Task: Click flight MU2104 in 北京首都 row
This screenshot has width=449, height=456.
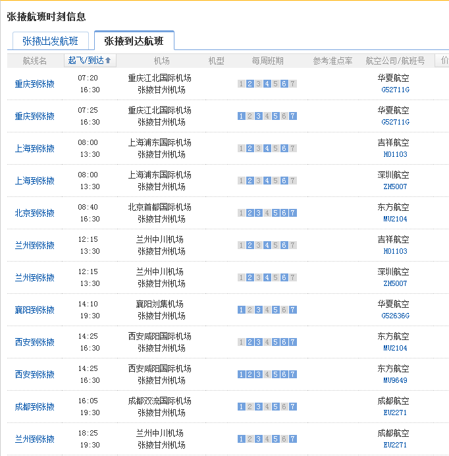Action: pyautogui.click(x=395, y=219)
